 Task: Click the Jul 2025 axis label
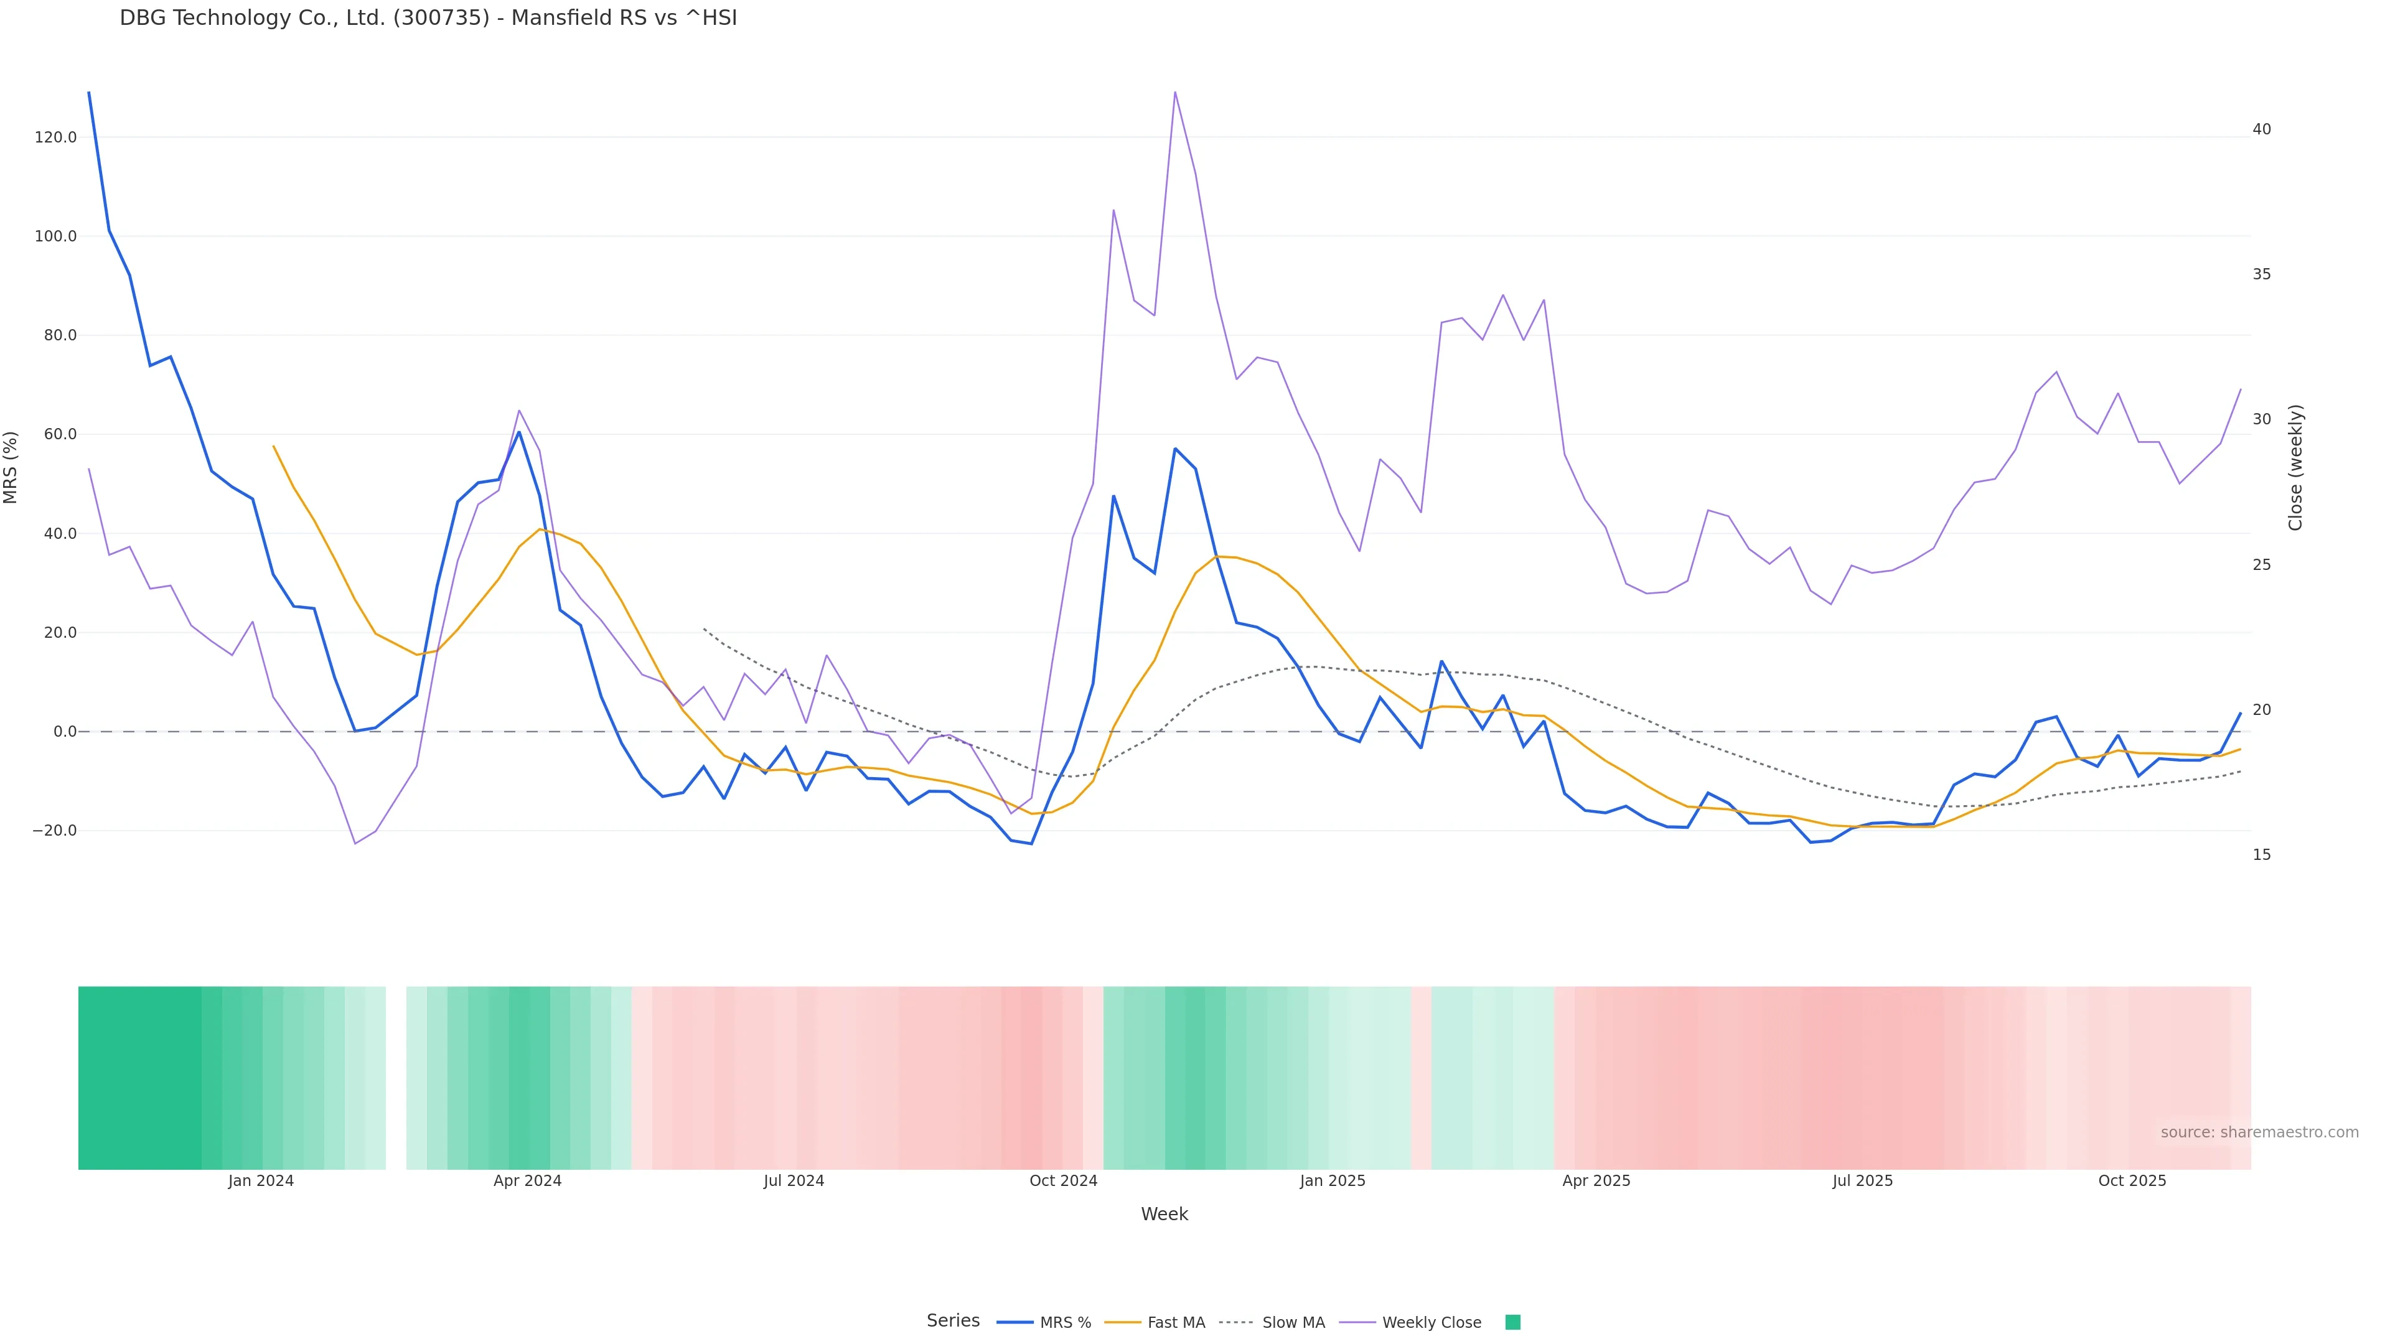click(x=1862, y=1181)
